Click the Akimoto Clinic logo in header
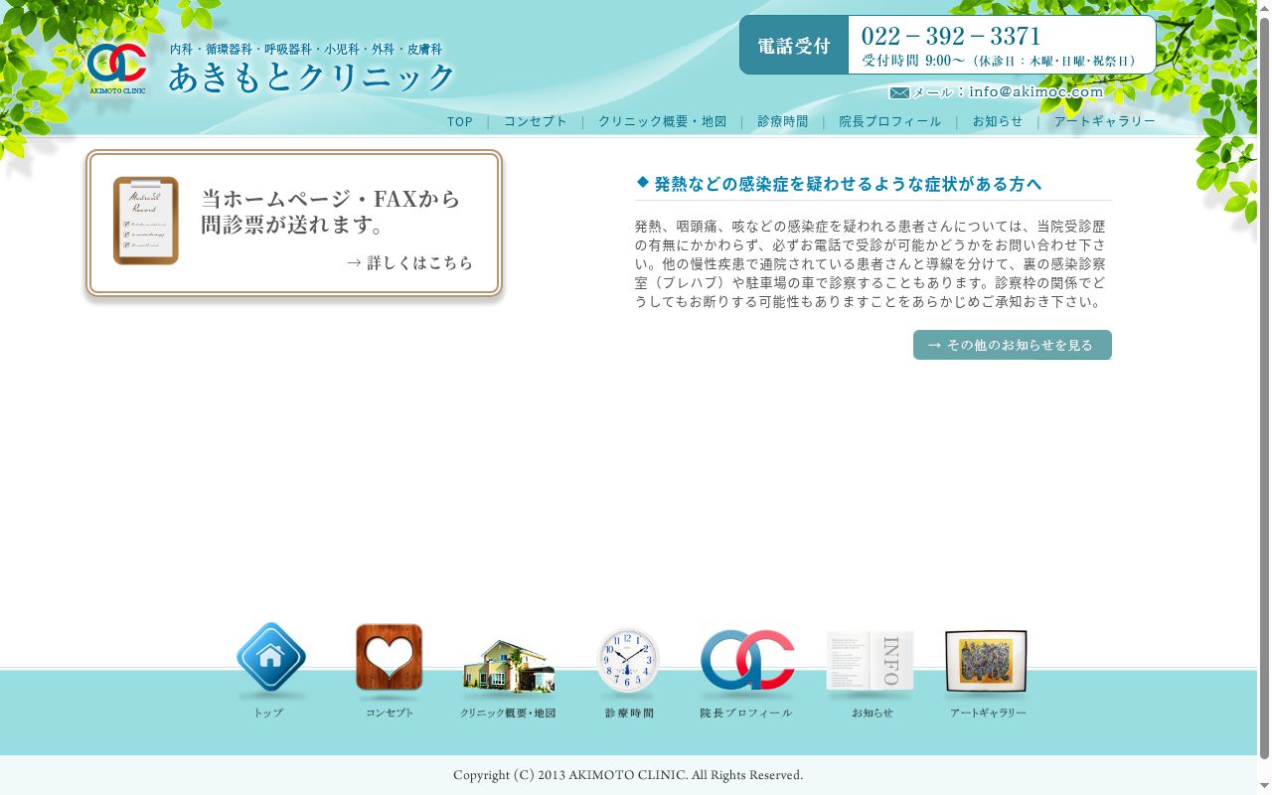Image resolution: width=1272 pixels, height=795 pixels. tap(117, 69)
